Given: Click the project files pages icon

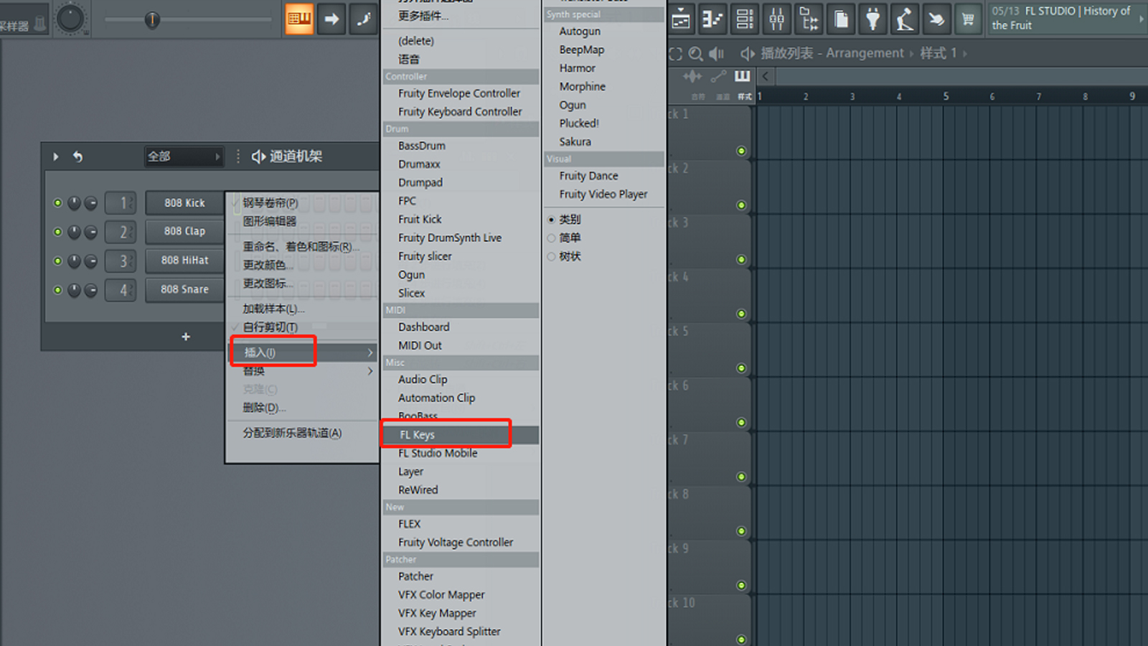Looking at the screenshot, I should 841,19.
